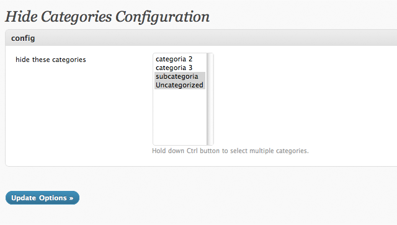Click the top of the listbox scrollbar track
This screenshot has width=397, height=225.
pyautogui.click(x=210, y=57)
